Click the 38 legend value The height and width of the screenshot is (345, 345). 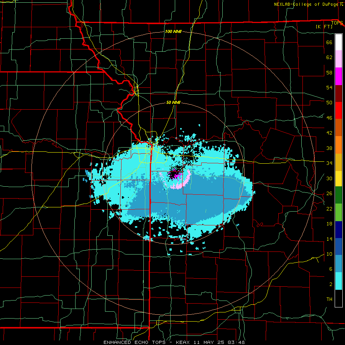pos(329,148)
